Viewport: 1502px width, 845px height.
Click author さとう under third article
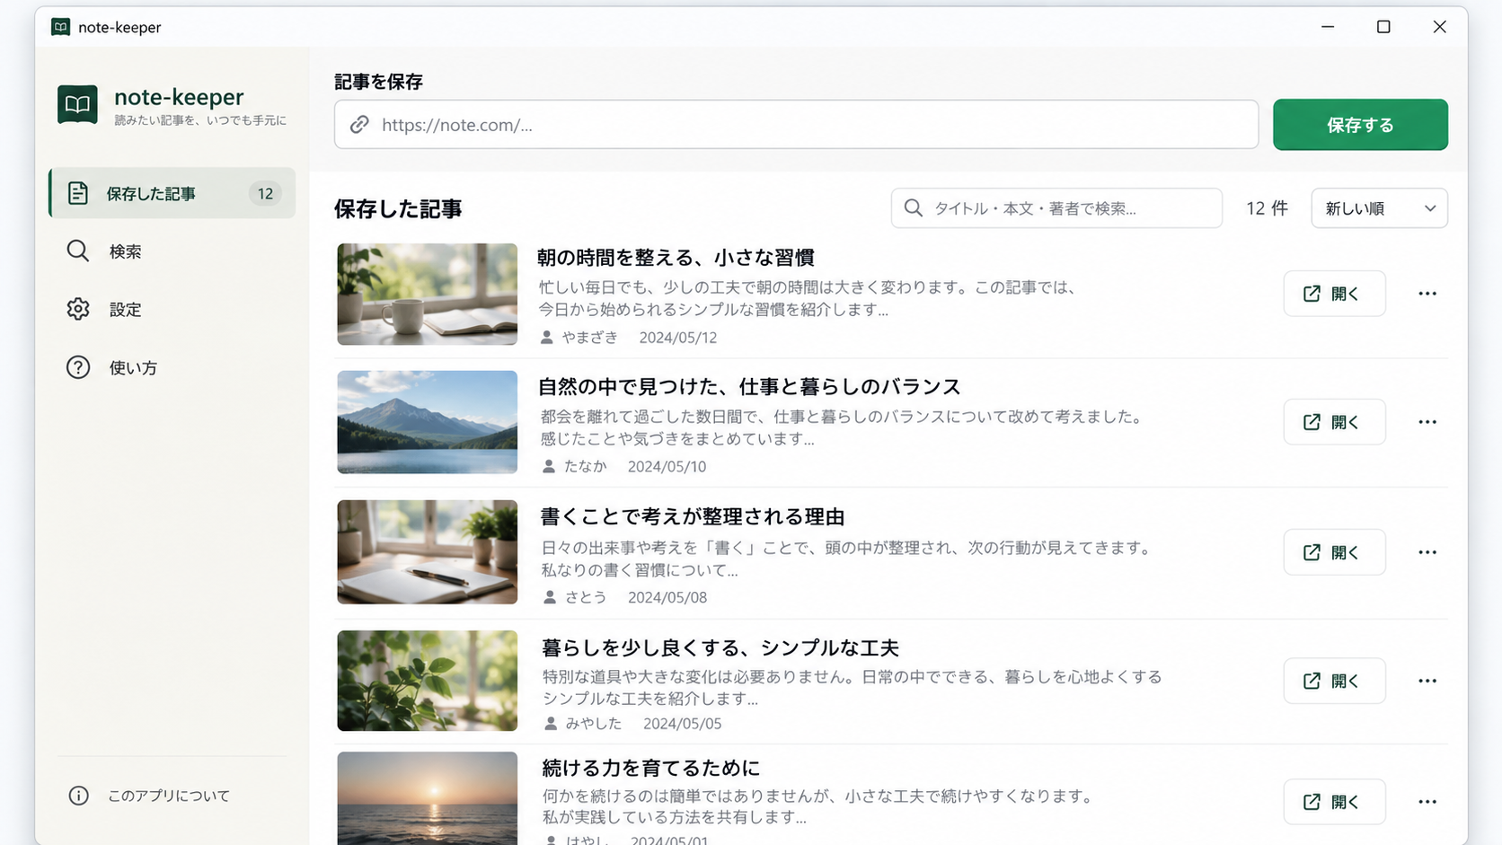[586, 597]
